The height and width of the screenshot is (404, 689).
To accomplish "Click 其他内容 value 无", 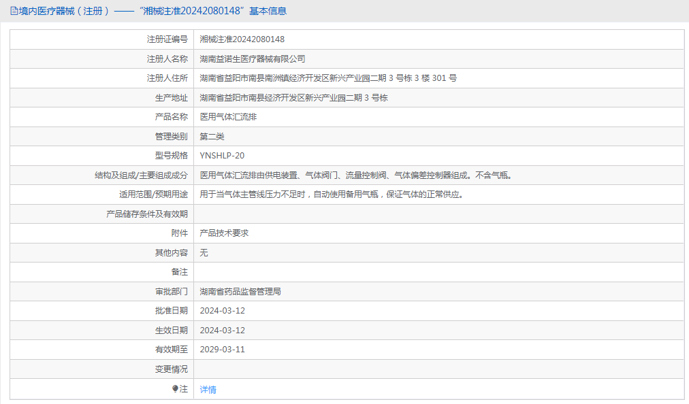I will click(204, 252).
